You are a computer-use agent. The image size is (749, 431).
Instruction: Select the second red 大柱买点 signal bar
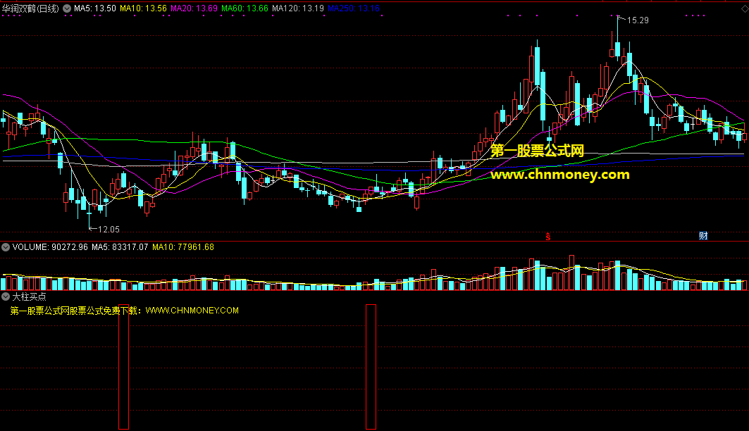point(371,367)
